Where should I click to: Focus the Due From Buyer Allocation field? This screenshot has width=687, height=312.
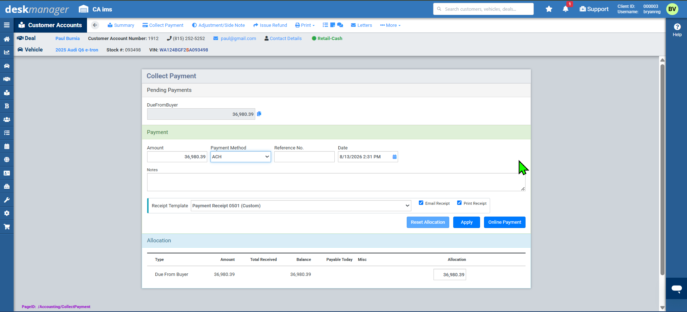tap(450, 274)
